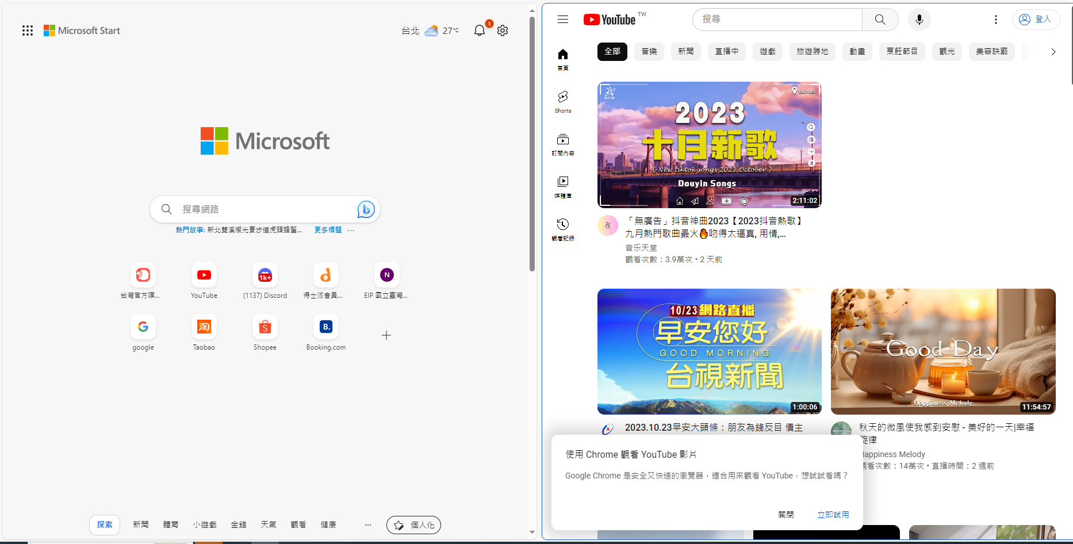Viewport: 1073px width, 544px height.
Task: Open the 更多標題 link
Action: 328,230
